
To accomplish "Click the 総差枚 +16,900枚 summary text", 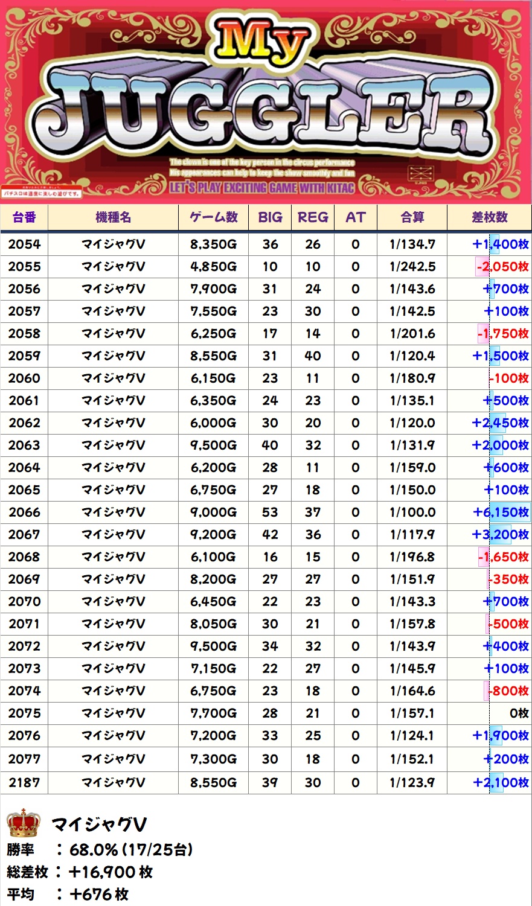I will coord(80,872).
